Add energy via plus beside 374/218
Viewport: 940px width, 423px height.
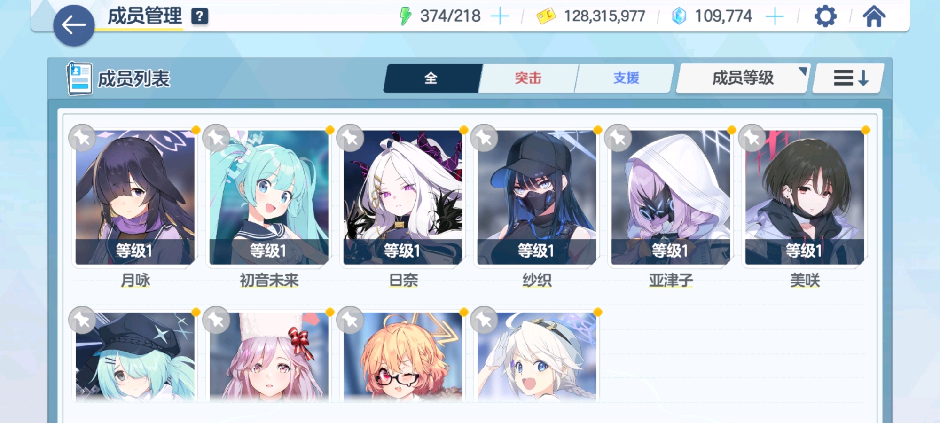pyautogui.click(x=500, y=16)
